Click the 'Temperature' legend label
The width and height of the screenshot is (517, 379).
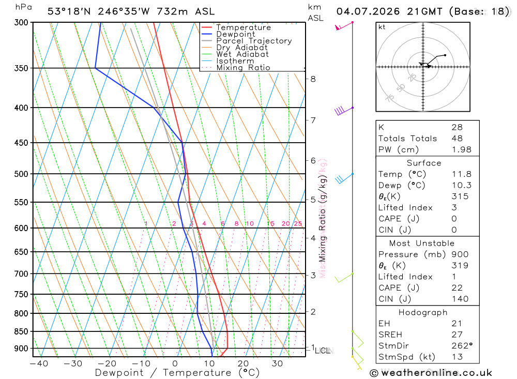244,27
